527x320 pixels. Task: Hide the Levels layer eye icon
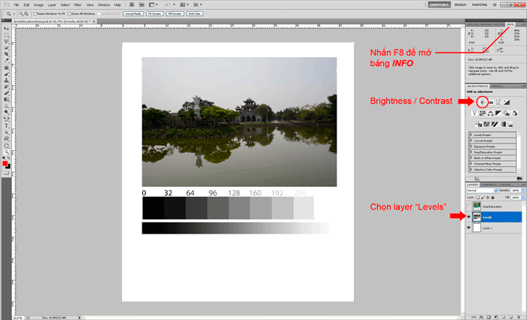[470, 216]
